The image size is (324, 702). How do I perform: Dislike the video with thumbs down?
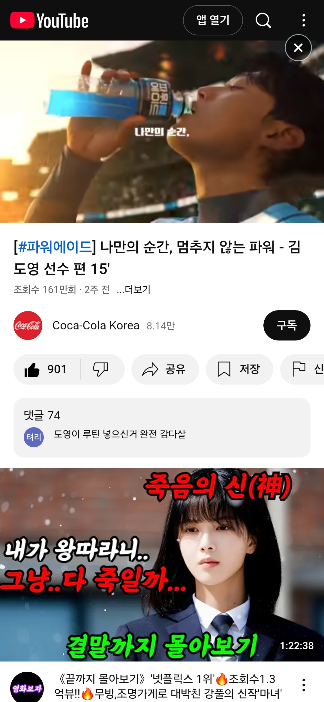(x=101, y=369)
